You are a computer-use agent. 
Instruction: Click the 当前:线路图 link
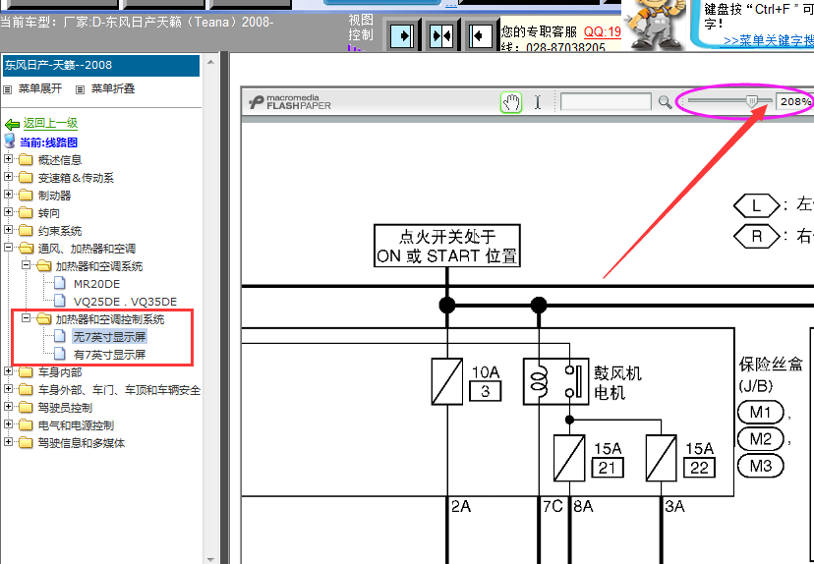click(49, 142)
